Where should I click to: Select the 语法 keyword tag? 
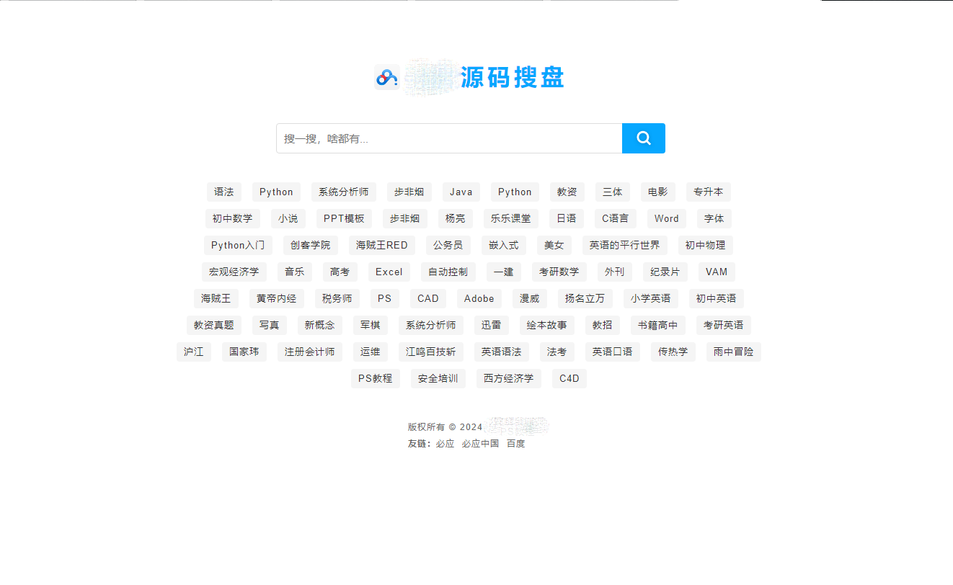pos(224,192)
